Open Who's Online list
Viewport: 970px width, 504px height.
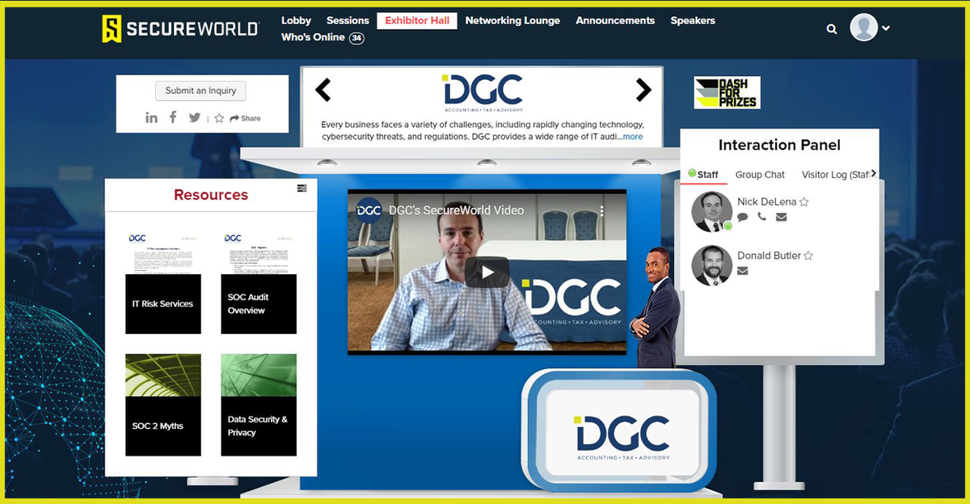[x=323, y=37]
